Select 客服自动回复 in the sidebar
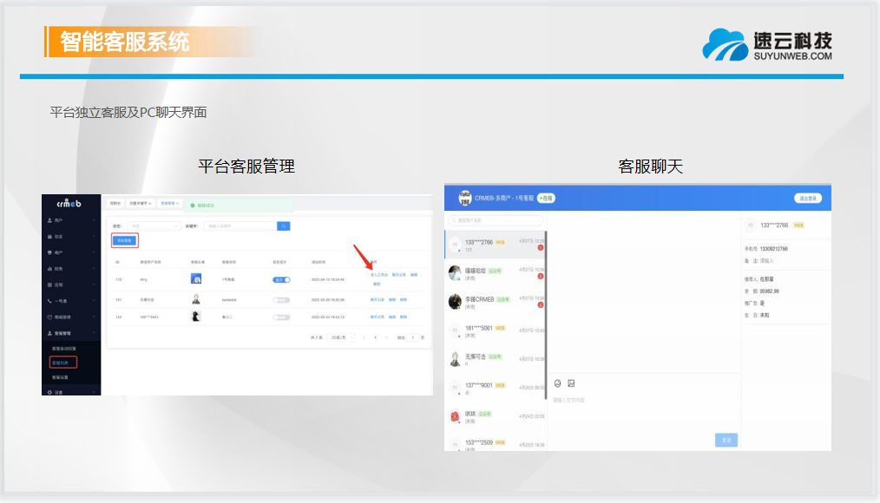The image size is (880, 503). (65, 347)
